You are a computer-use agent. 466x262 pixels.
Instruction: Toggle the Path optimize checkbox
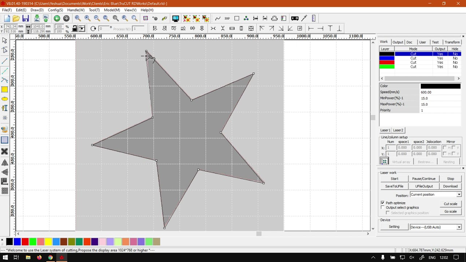click(x=383, y=203)
